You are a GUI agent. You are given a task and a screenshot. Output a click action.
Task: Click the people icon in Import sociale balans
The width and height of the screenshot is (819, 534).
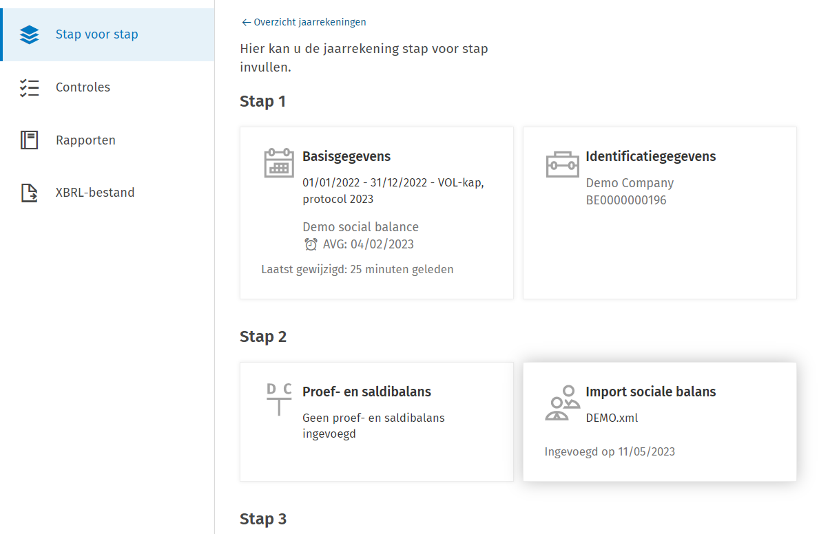coord(562,403)
